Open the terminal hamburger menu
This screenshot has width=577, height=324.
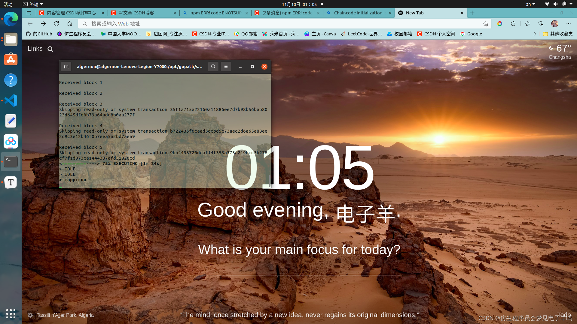click(226, 67)
